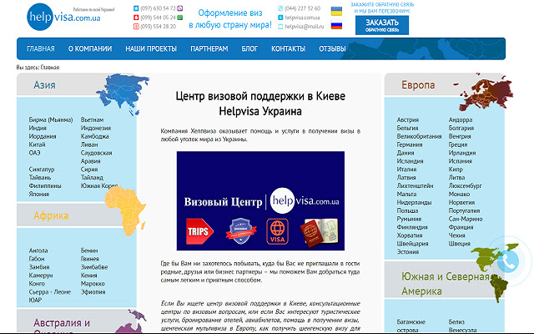
Task: Open the Тайланд country link
Action: click(92, 178)
